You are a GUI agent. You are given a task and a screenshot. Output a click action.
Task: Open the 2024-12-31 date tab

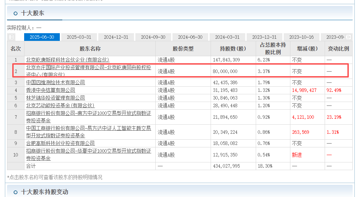tap(116, 37)
